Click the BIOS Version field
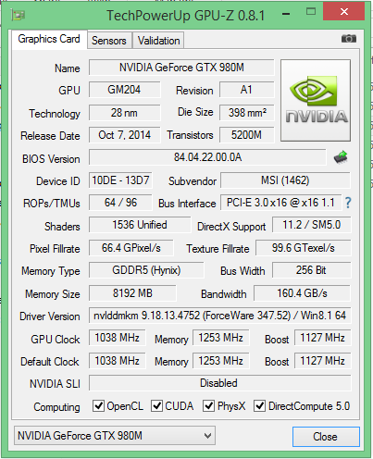The width and height of the screenshot is (373, 459). pyautogui.click(x=207, y=157)
